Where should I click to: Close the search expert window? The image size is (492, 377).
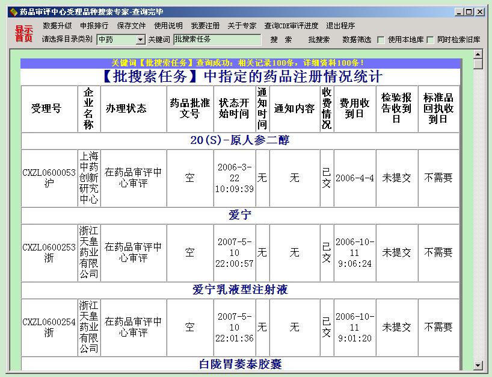click(x=480, y=12)
